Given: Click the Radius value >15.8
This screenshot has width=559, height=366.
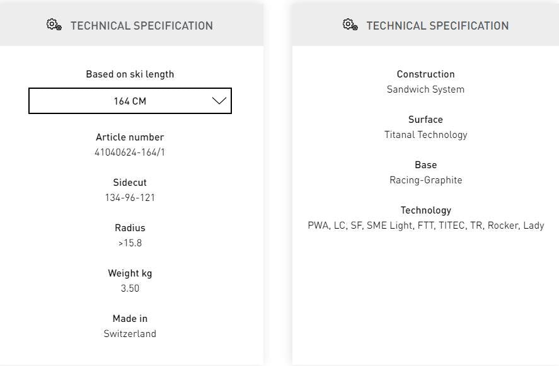Looking at the screenshot, I should (x=130, y=243).
